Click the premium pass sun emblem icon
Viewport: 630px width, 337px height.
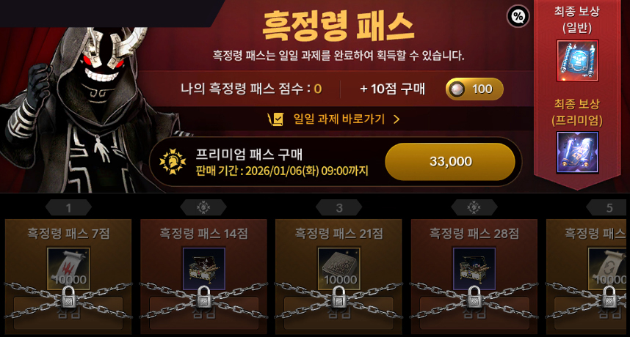[173, 161]
